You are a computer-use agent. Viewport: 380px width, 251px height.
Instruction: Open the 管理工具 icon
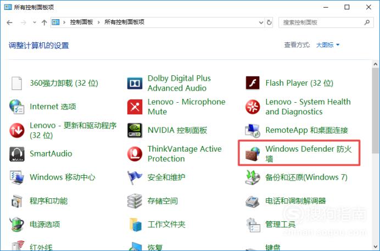click(253, 225)
